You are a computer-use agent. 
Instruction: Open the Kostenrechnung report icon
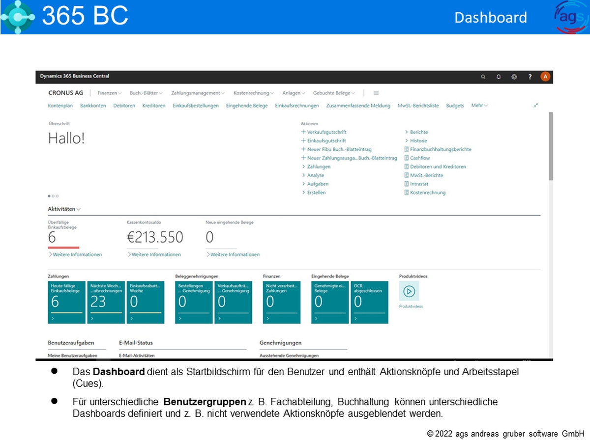point(407,193)
